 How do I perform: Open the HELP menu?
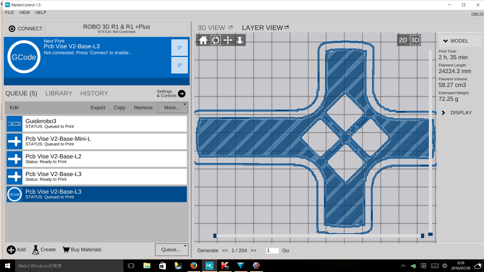pos(41,13)
